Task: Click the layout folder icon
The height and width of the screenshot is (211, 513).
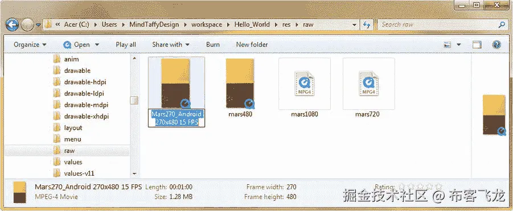Action: coord(57,128)
